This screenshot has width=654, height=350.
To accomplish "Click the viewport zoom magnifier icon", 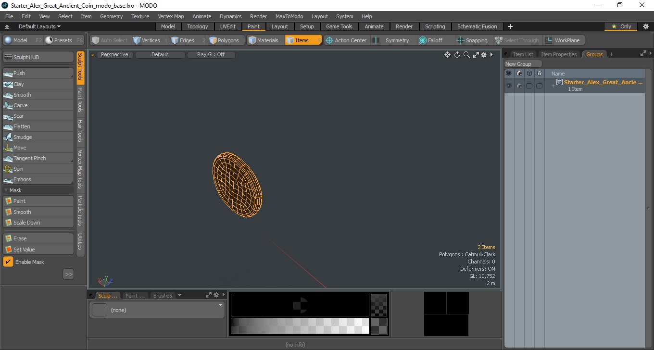I will pos(466,55).
